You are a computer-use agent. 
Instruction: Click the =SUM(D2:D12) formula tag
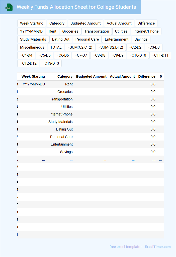pos(111,47)
